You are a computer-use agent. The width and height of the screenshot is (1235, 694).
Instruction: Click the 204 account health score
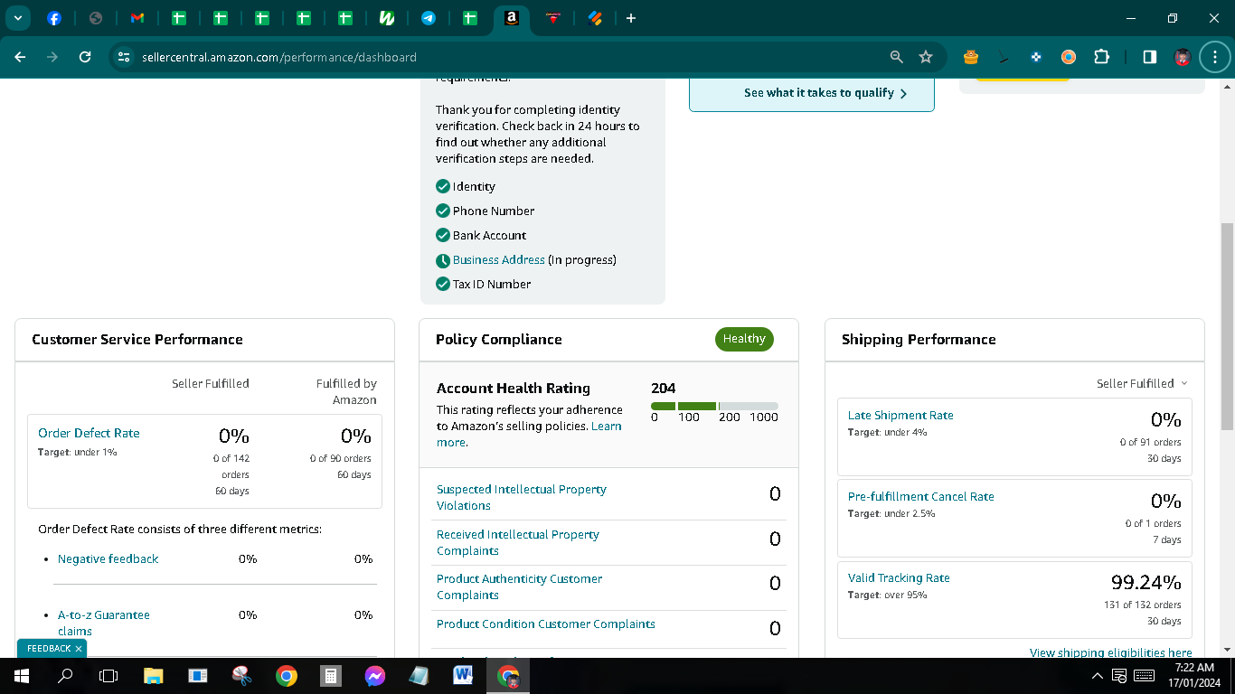coord(663,388)
